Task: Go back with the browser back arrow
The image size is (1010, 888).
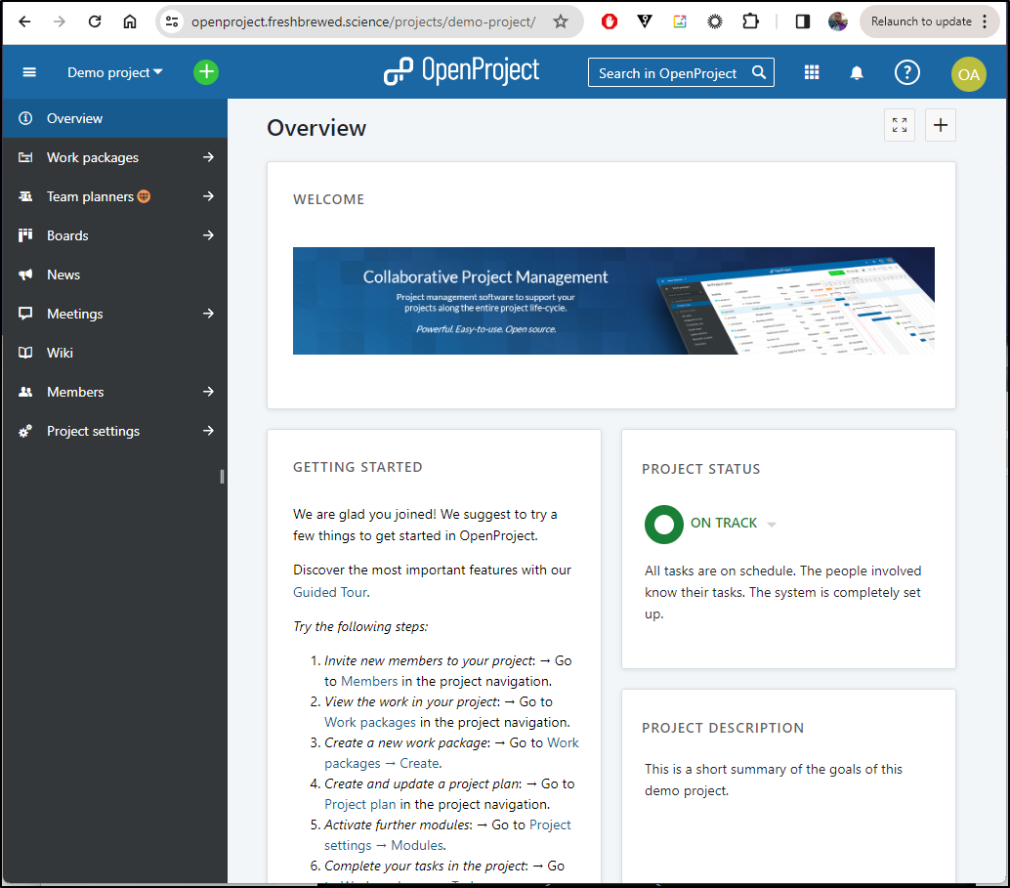Action: pos(24,21)
